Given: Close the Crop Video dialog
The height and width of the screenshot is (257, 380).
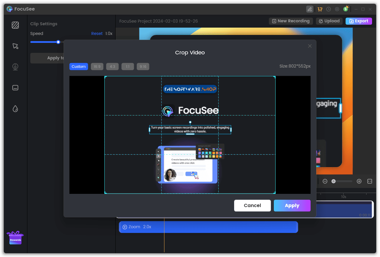Looking at the screenshot, I should coord(310,46).
